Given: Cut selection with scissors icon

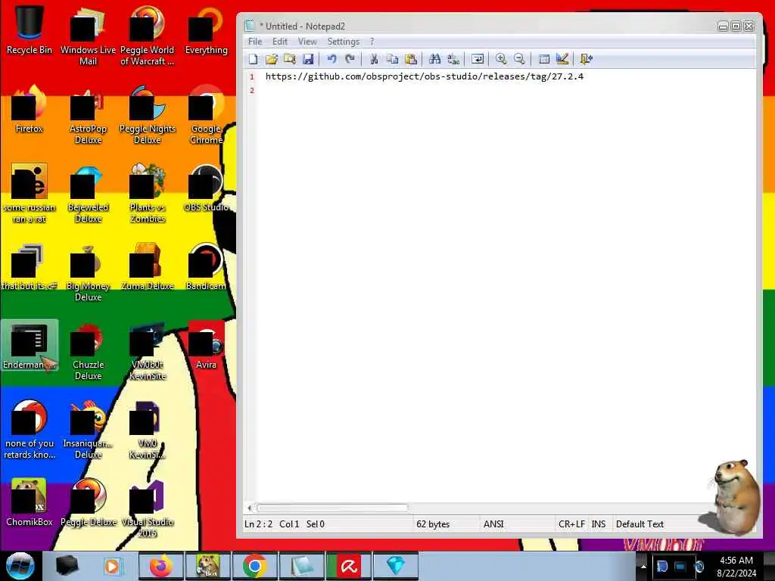Looking at the screenshot, I should tap(374, 59).
